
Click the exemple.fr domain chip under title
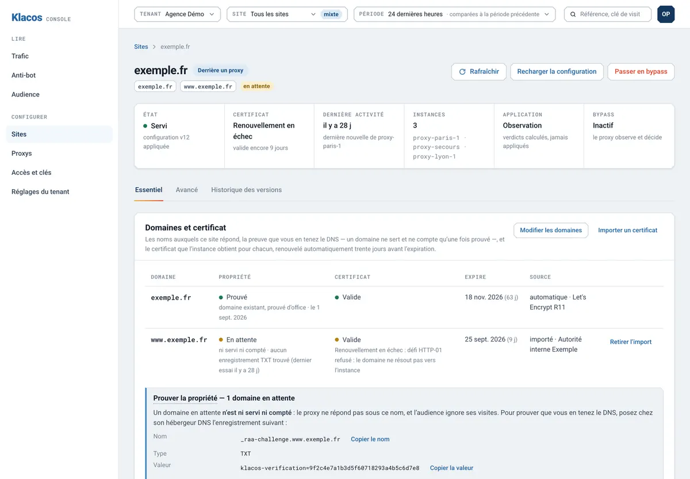coord(155,86)
